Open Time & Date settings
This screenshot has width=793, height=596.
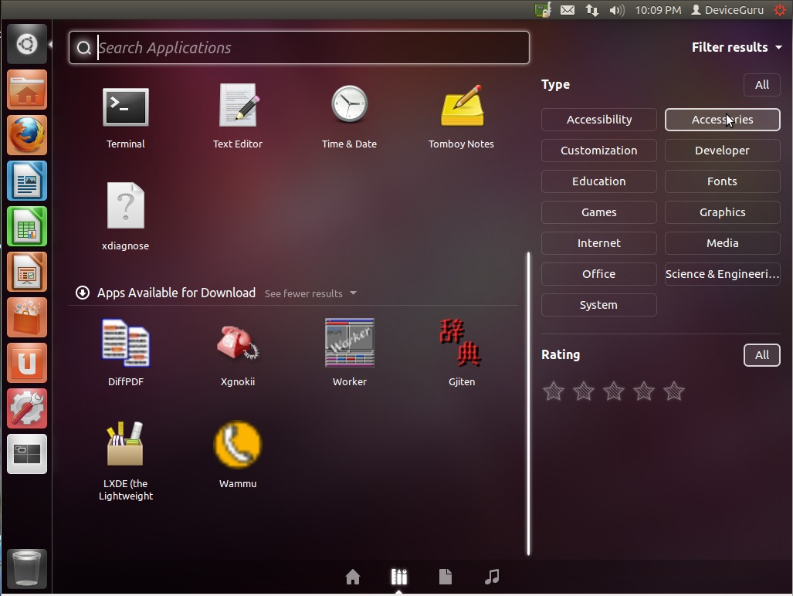[350, 117]
